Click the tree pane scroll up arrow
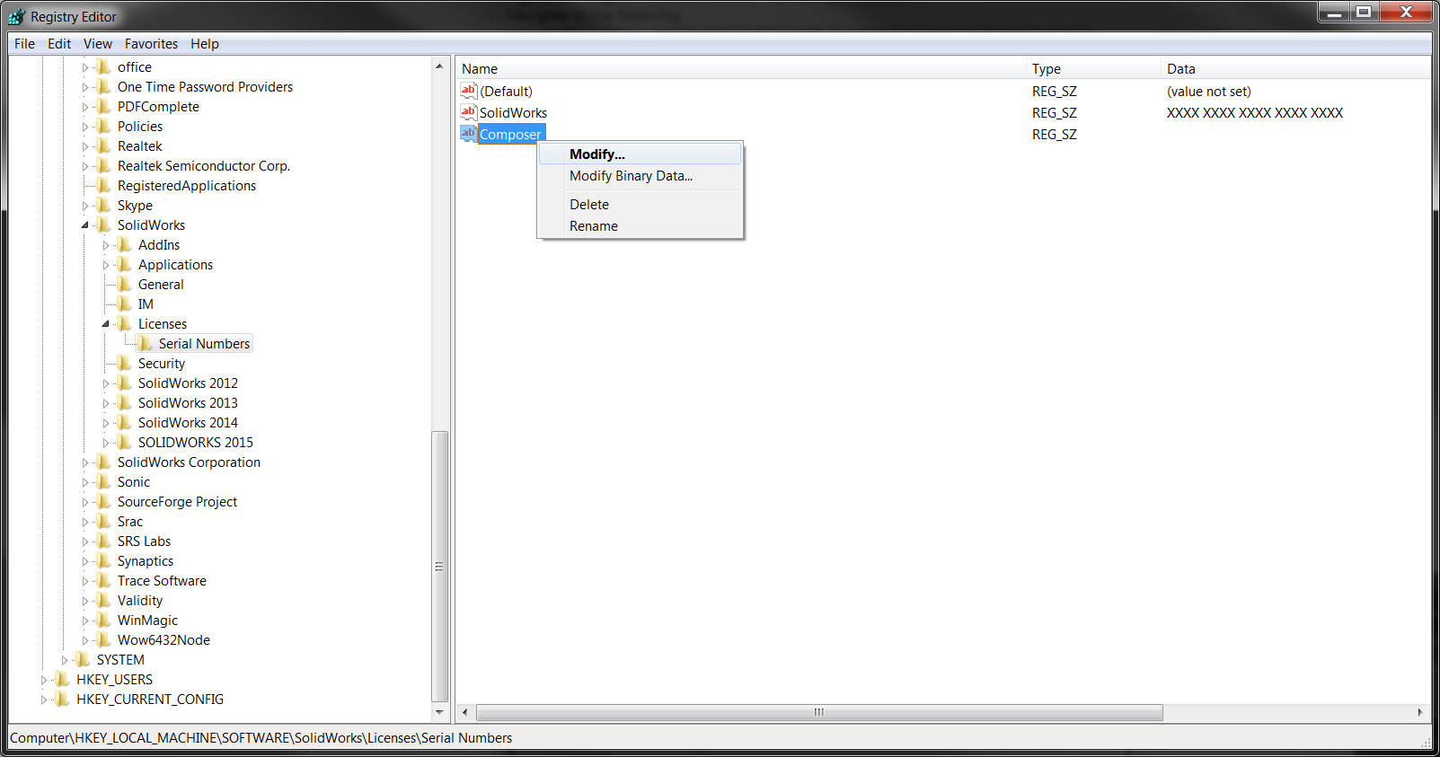 coord(439,66)
